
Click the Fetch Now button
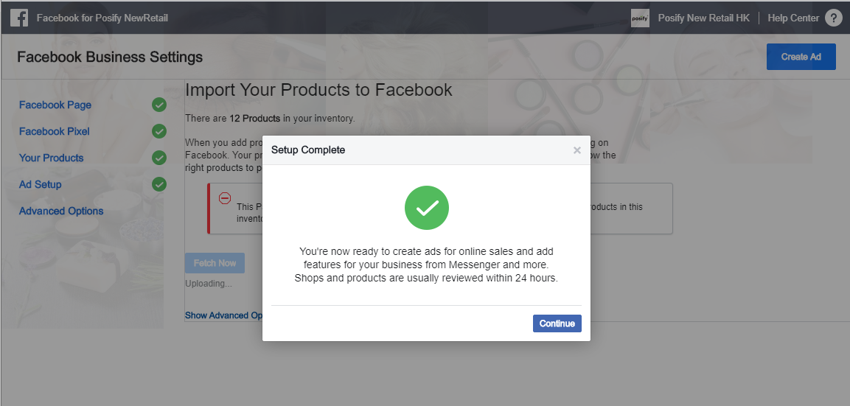point(215,263)
